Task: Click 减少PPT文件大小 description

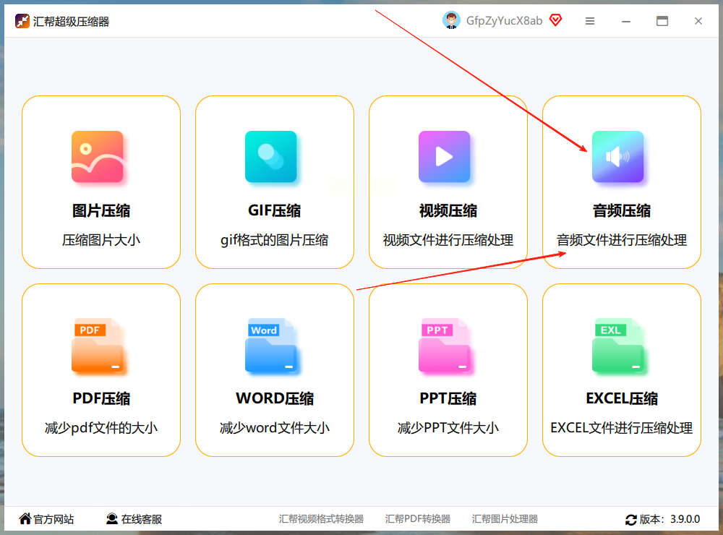Action: (x=448, y=427)
